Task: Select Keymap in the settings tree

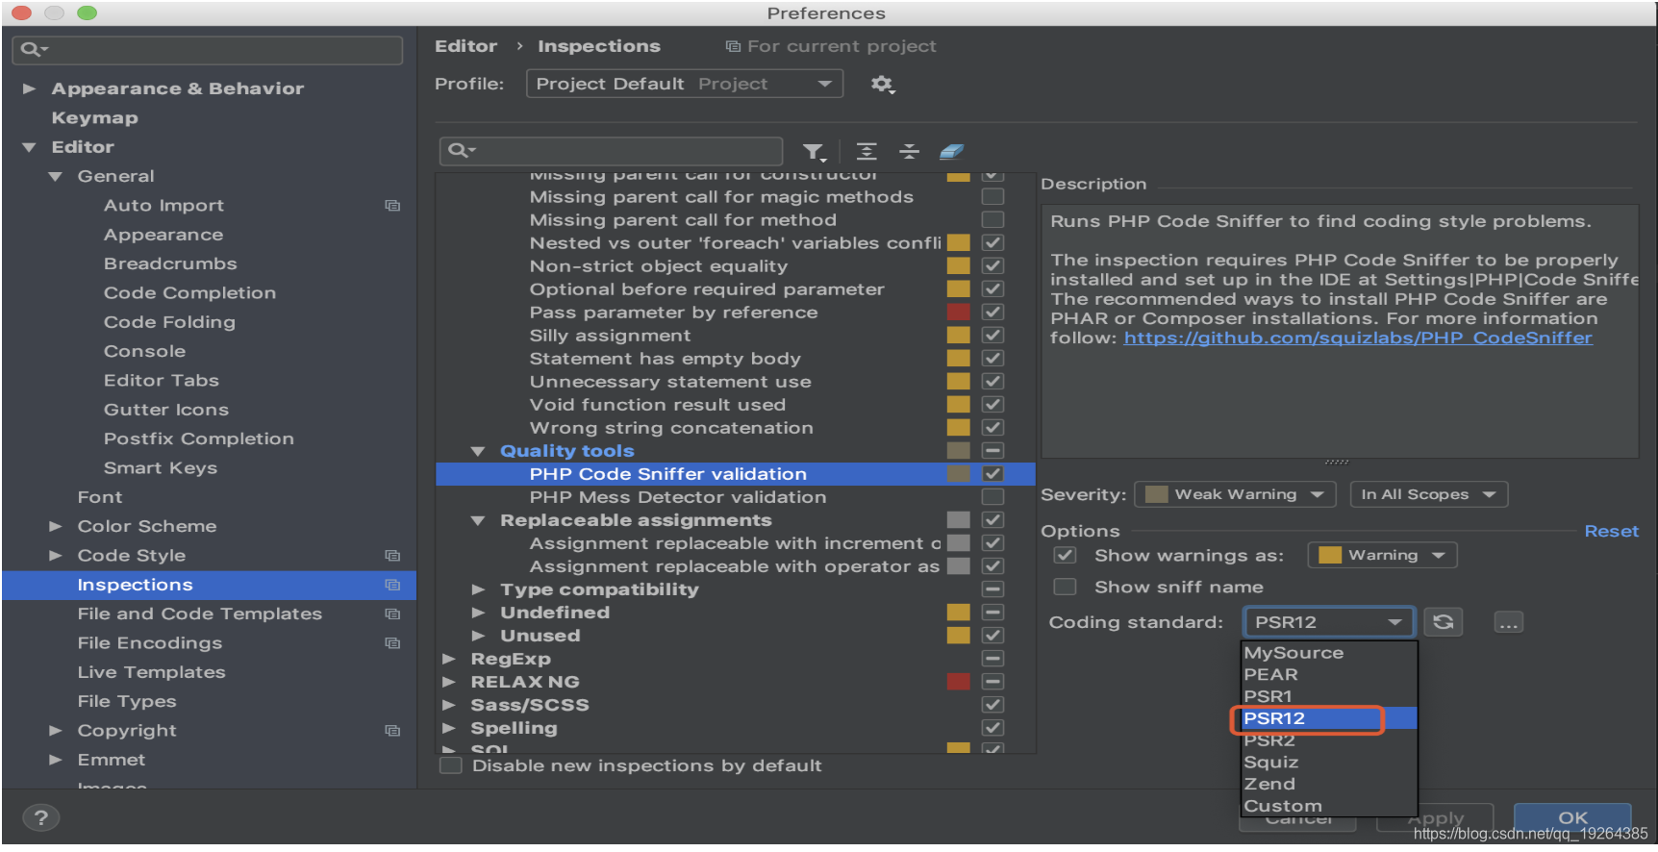Action: tap(94, 118)
